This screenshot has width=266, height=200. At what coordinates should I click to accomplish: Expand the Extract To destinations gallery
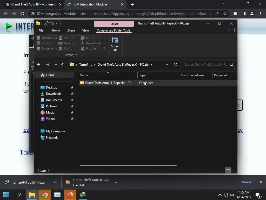[104, 48]
